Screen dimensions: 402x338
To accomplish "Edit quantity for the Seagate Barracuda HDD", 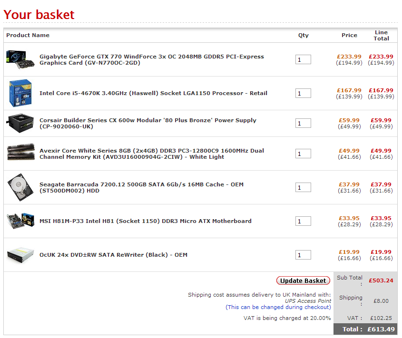I will tap(303, 187).
